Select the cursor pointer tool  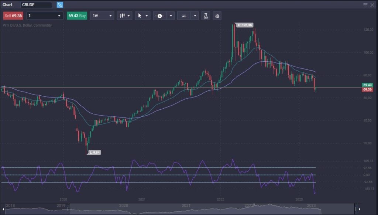(140, 16)
